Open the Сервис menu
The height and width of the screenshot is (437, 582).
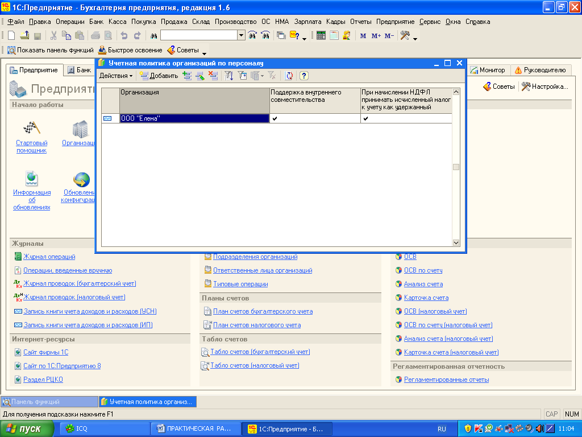click(430, 22)
